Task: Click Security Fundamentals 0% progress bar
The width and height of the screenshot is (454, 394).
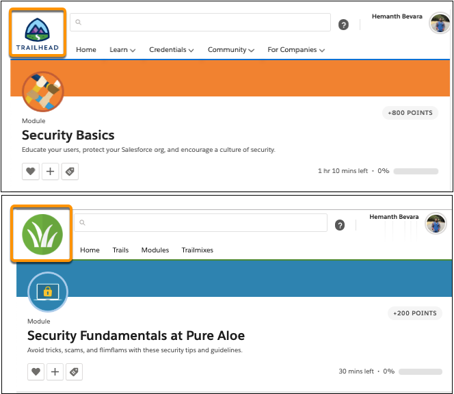Action: click(420, 371)
